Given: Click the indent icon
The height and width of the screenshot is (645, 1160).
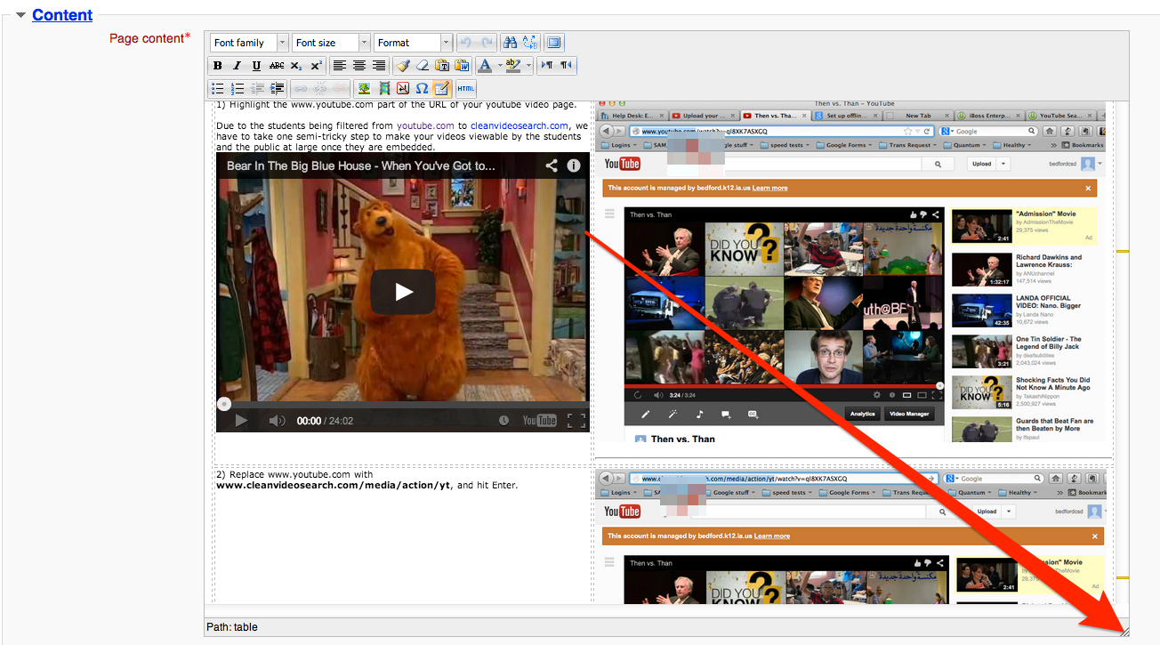Looking at the screenshot, I should [x=277, y=88].
